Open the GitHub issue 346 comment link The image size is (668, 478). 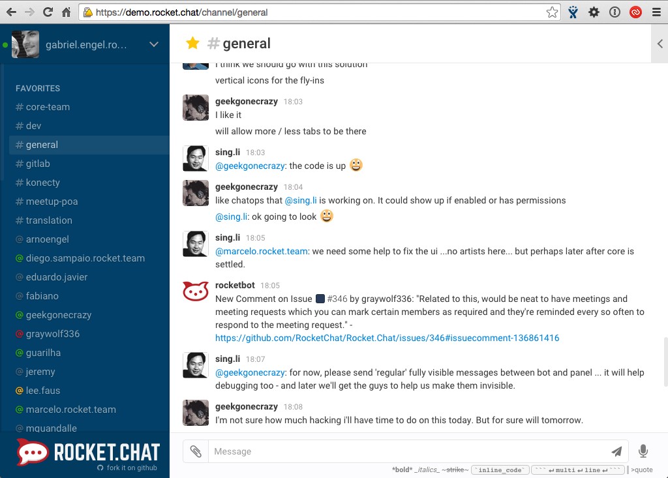pos(387,338)
